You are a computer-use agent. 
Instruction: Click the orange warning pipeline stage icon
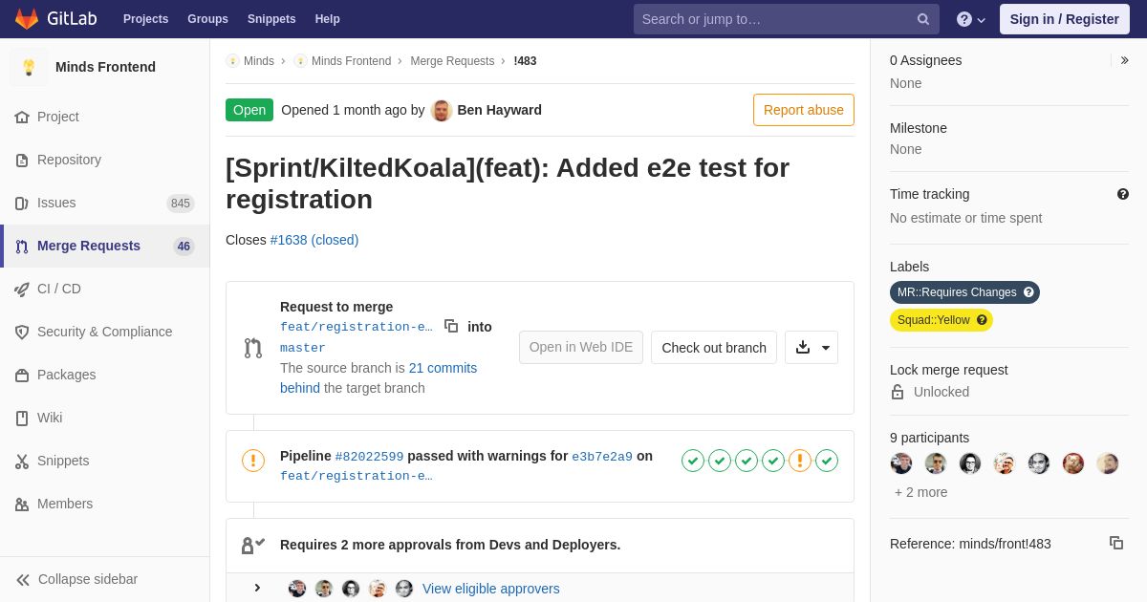pos(800,461)
